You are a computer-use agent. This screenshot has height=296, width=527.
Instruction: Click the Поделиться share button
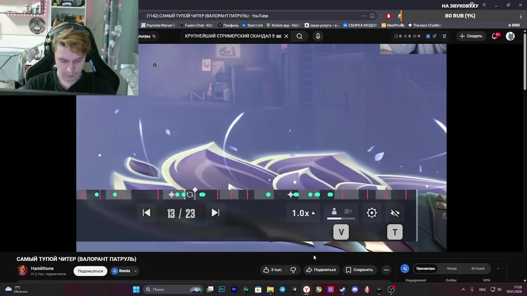click(x=321, y=270)
